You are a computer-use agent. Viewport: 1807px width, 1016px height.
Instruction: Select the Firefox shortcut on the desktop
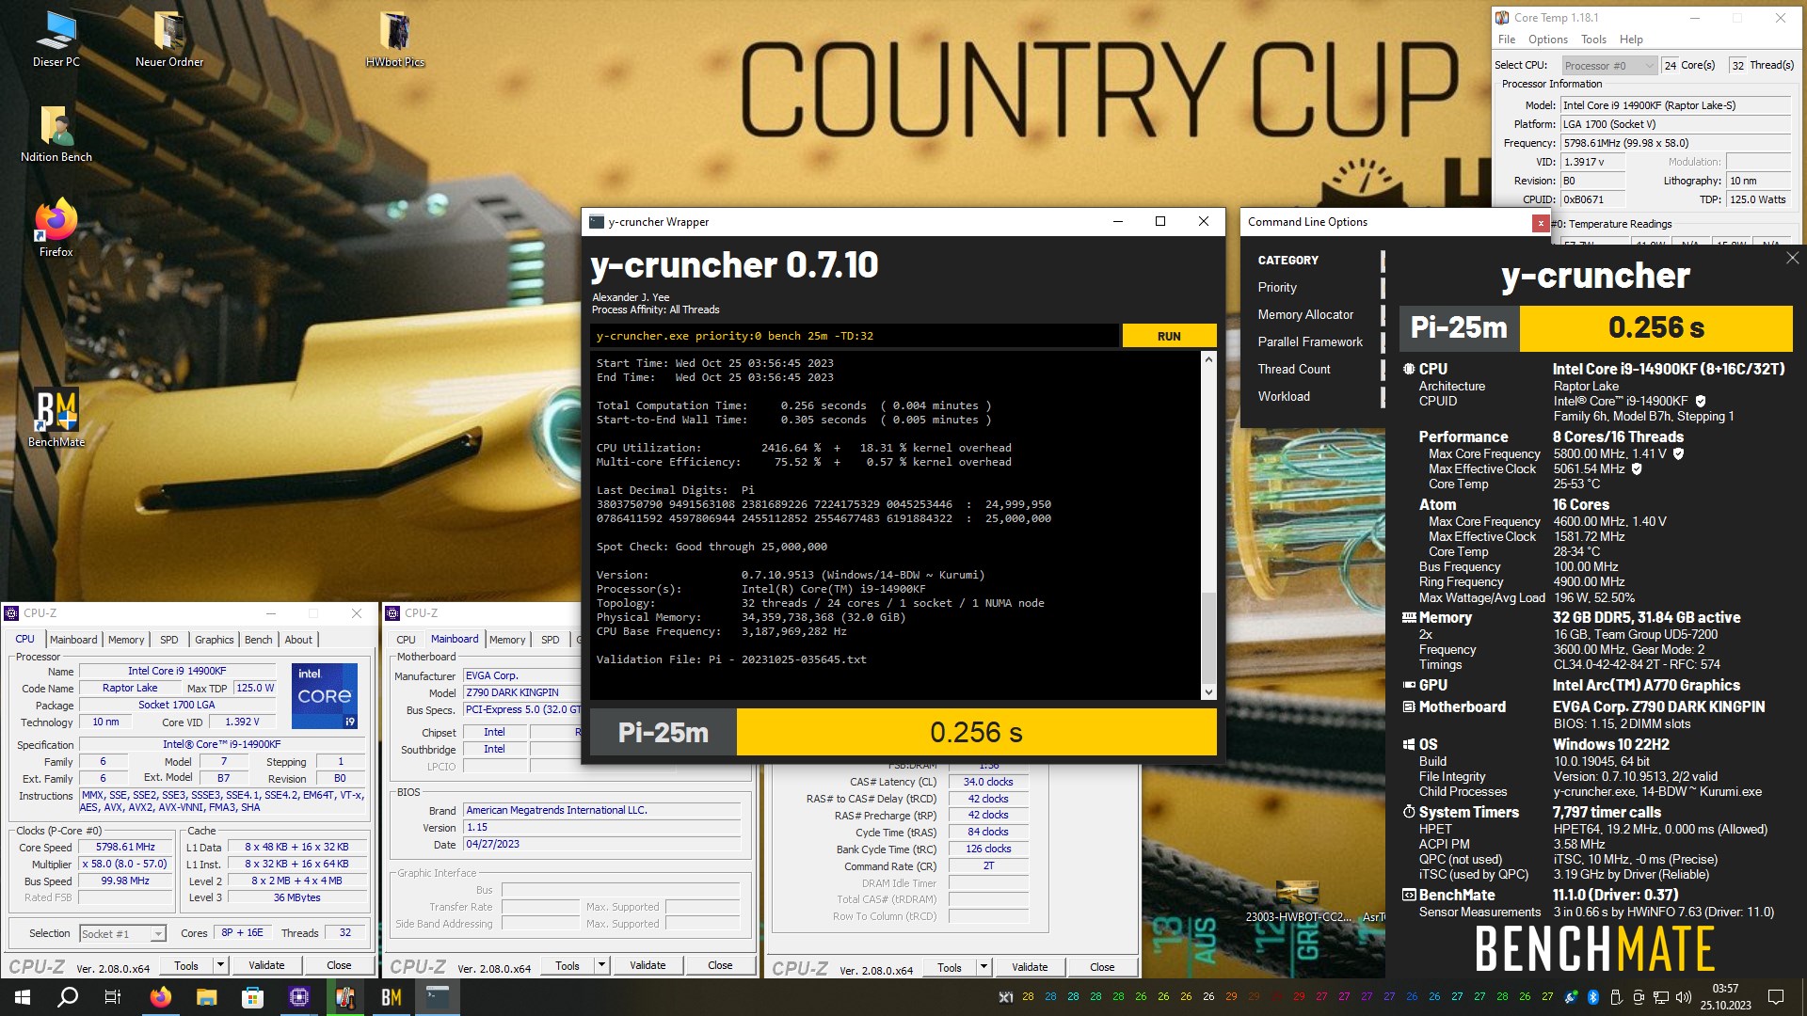pyautogui.click(x=56, y=229)
